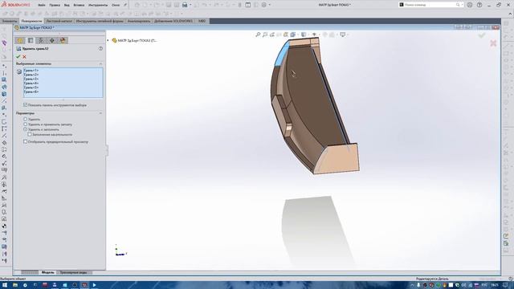Viewport: 514px width, 289px height.
Task: Switch to the Инструменты литейной формы tab
Action: pos(100,21)
